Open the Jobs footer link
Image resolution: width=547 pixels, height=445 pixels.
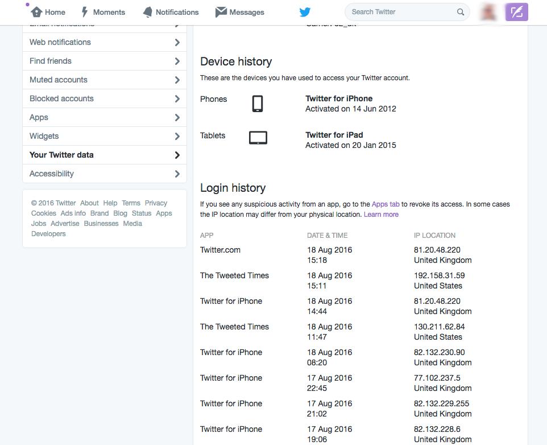[x=39, y=224]
